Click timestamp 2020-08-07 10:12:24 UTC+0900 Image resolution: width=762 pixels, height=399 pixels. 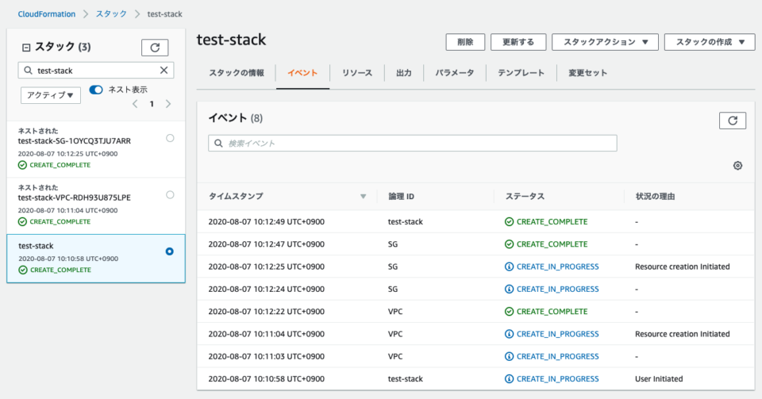pos(267,290)
